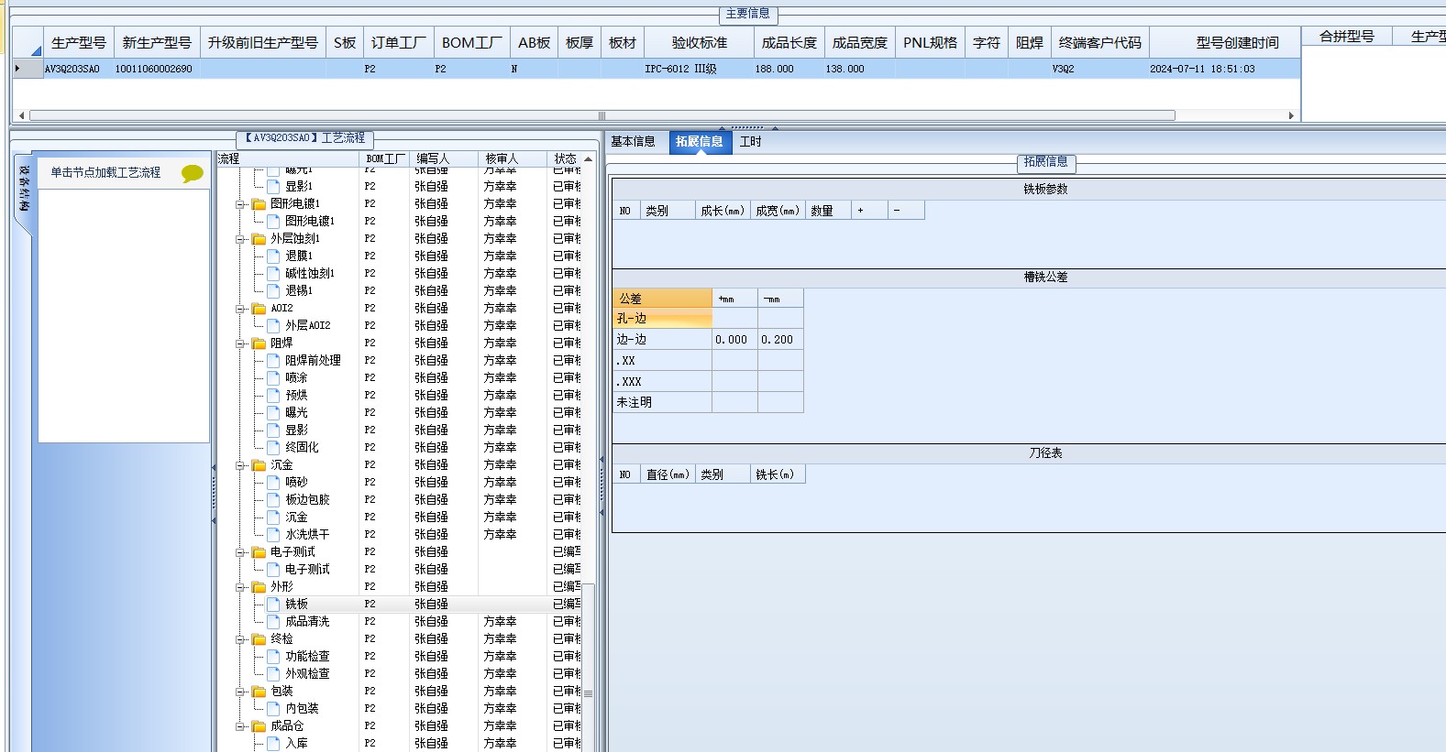Click the − button in 铣板参数
This screenshot has height=752, width=1446.
906,211
